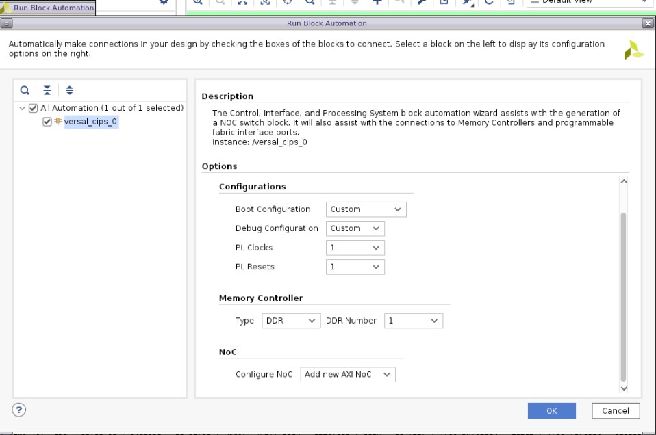Click the Cancel button

pos(615,410)
